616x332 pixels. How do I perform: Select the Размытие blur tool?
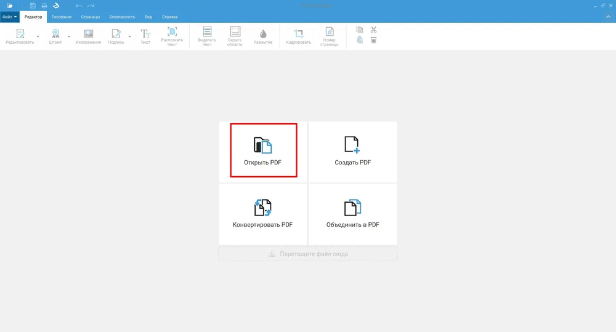(263, 36)
